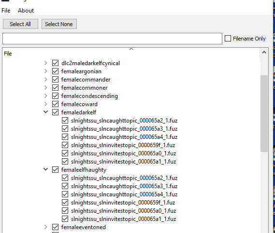Expand the femaleeventoned folder
This screenshot has width=275, height=233.
46,227
